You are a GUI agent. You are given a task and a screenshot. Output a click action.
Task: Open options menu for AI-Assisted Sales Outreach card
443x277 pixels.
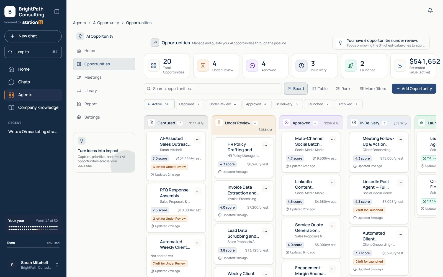(198, 140)
